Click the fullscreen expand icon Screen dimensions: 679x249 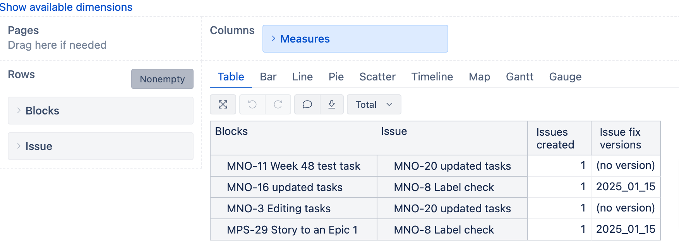pos(223,104)
